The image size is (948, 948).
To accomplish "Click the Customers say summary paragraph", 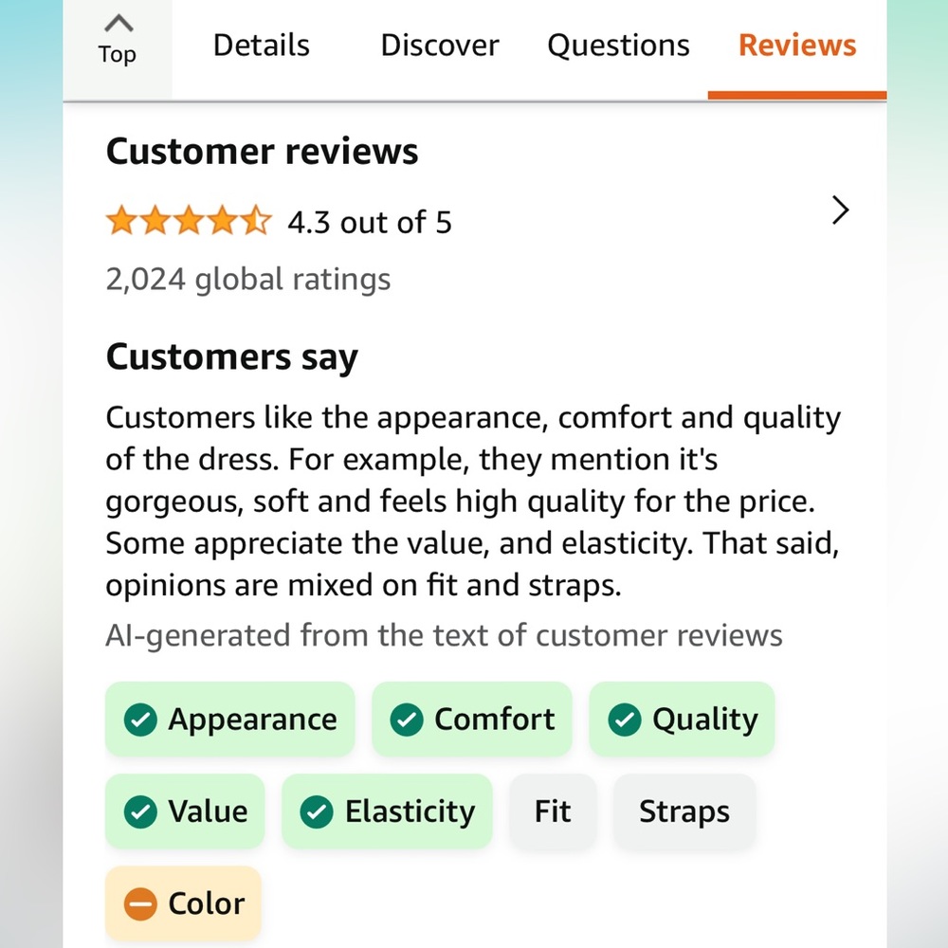I will pyautogui.click(x=473, y=501).
